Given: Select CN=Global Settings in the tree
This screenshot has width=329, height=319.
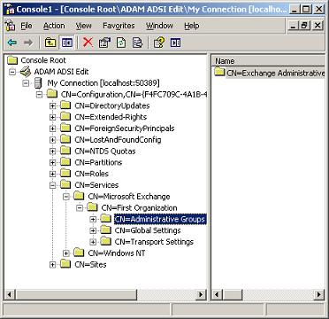Looking at the screenshot, I should point(148,230).
